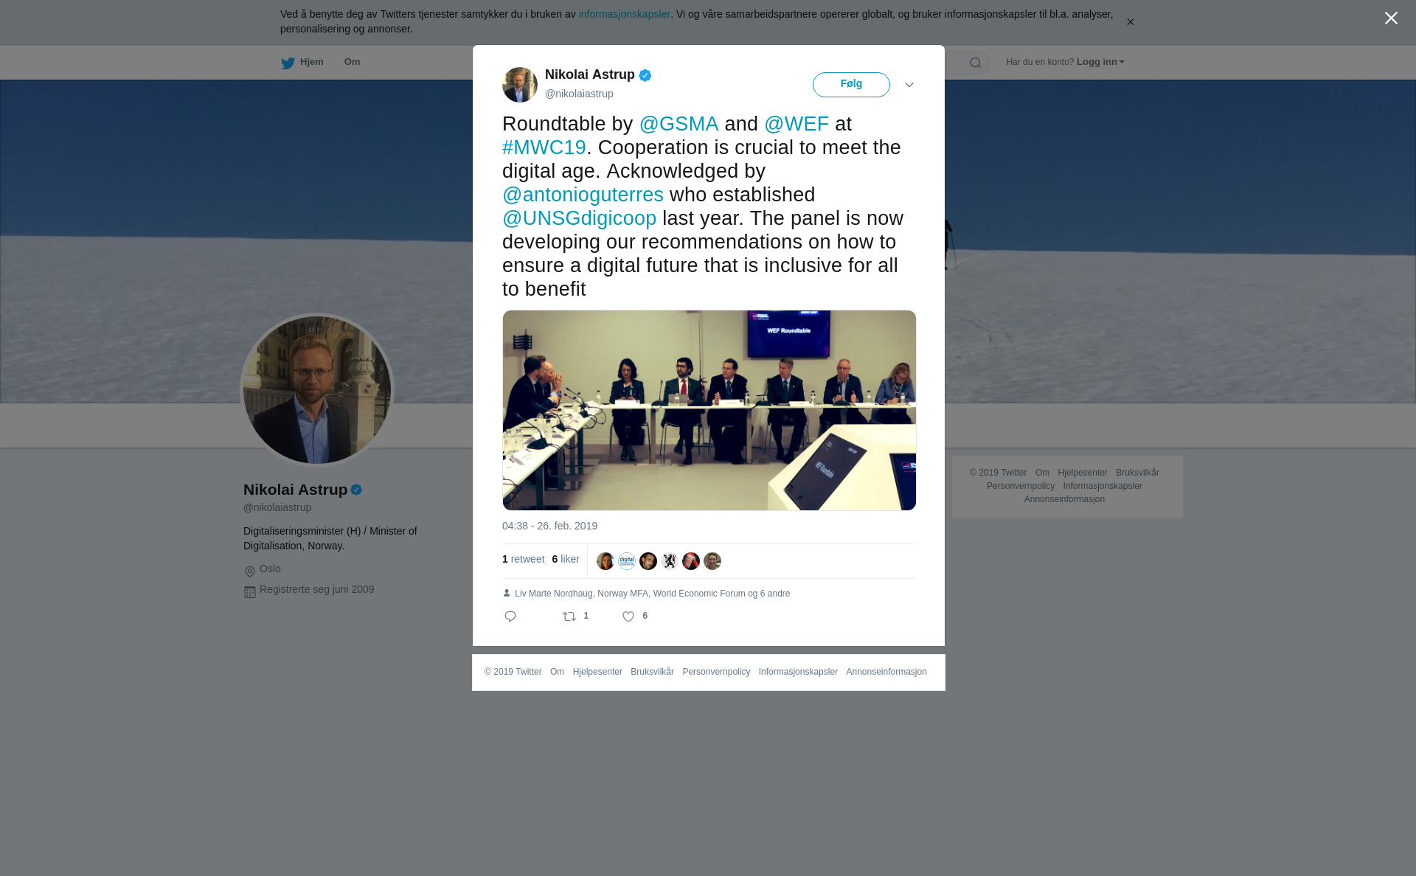This screenshot has width=1416, height=876.
Task: Click the search magnifier icon
Action: [976, 63]
